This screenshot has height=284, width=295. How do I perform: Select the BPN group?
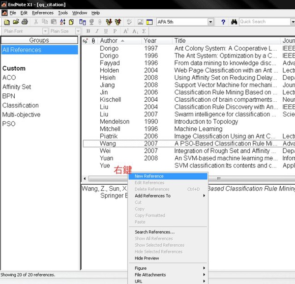pos(9,96)
